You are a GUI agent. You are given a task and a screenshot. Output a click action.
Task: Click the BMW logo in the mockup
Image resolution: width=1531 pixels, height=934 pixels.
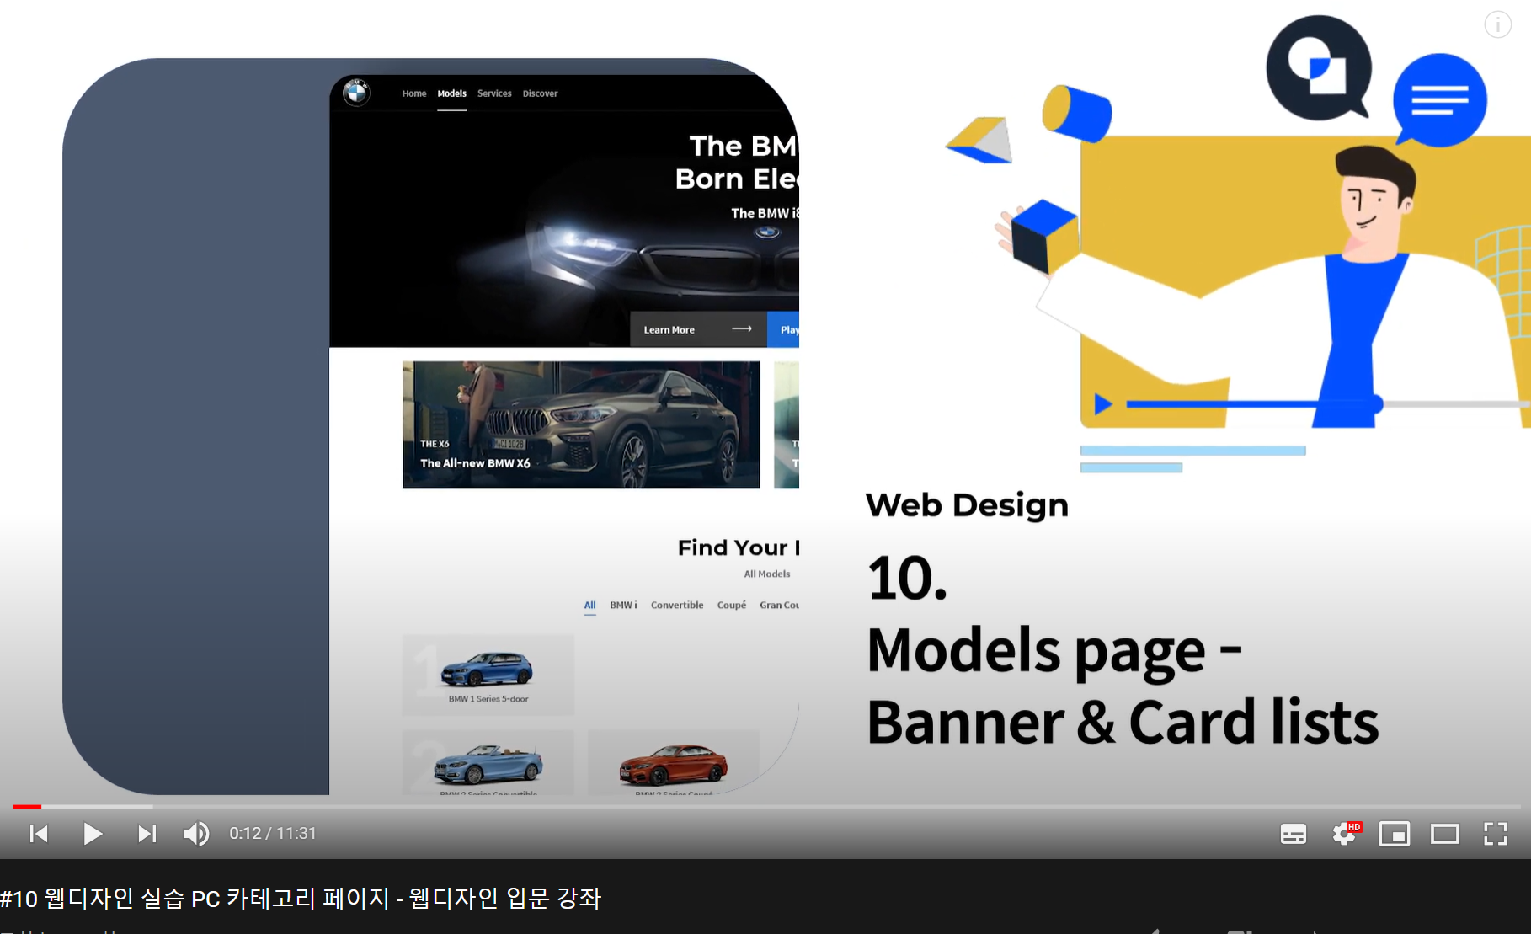pyautogui.click(x=356, y=93)
